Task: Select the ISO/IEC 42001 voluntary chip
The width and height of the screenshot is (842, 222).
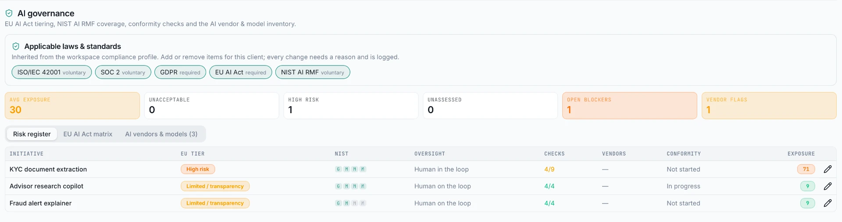Action: [x=52, y=72]
